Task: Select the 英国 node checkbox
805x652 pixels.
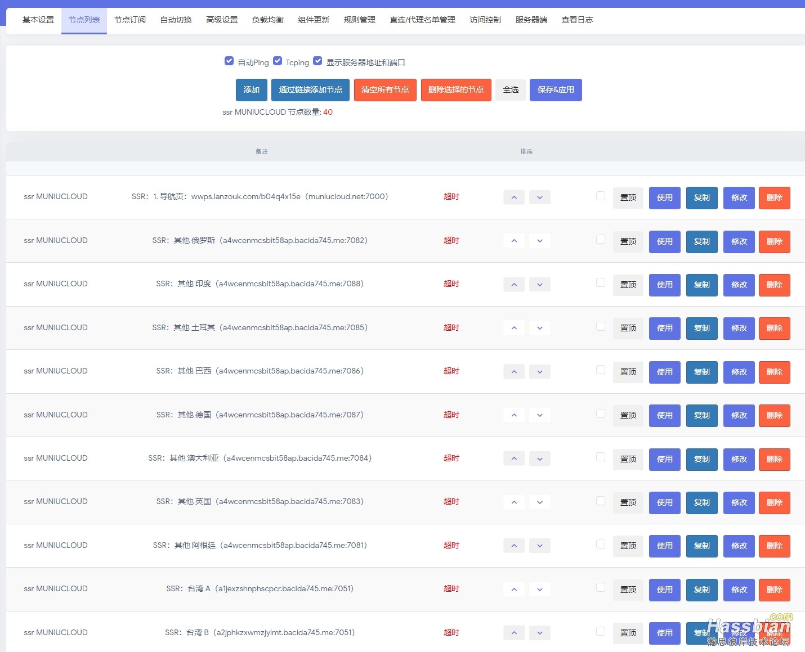Action: pos(601,501)
